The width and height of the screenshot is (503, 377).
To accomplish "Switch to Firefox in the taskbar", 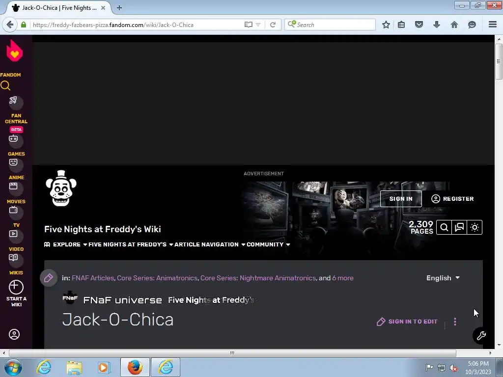I will coord(135,367).
